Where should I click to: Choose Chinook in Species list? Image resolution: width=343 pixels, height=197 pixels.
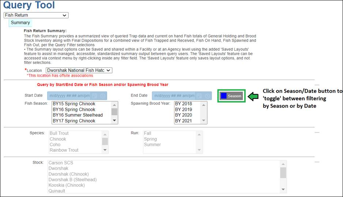tap(58, 139)
